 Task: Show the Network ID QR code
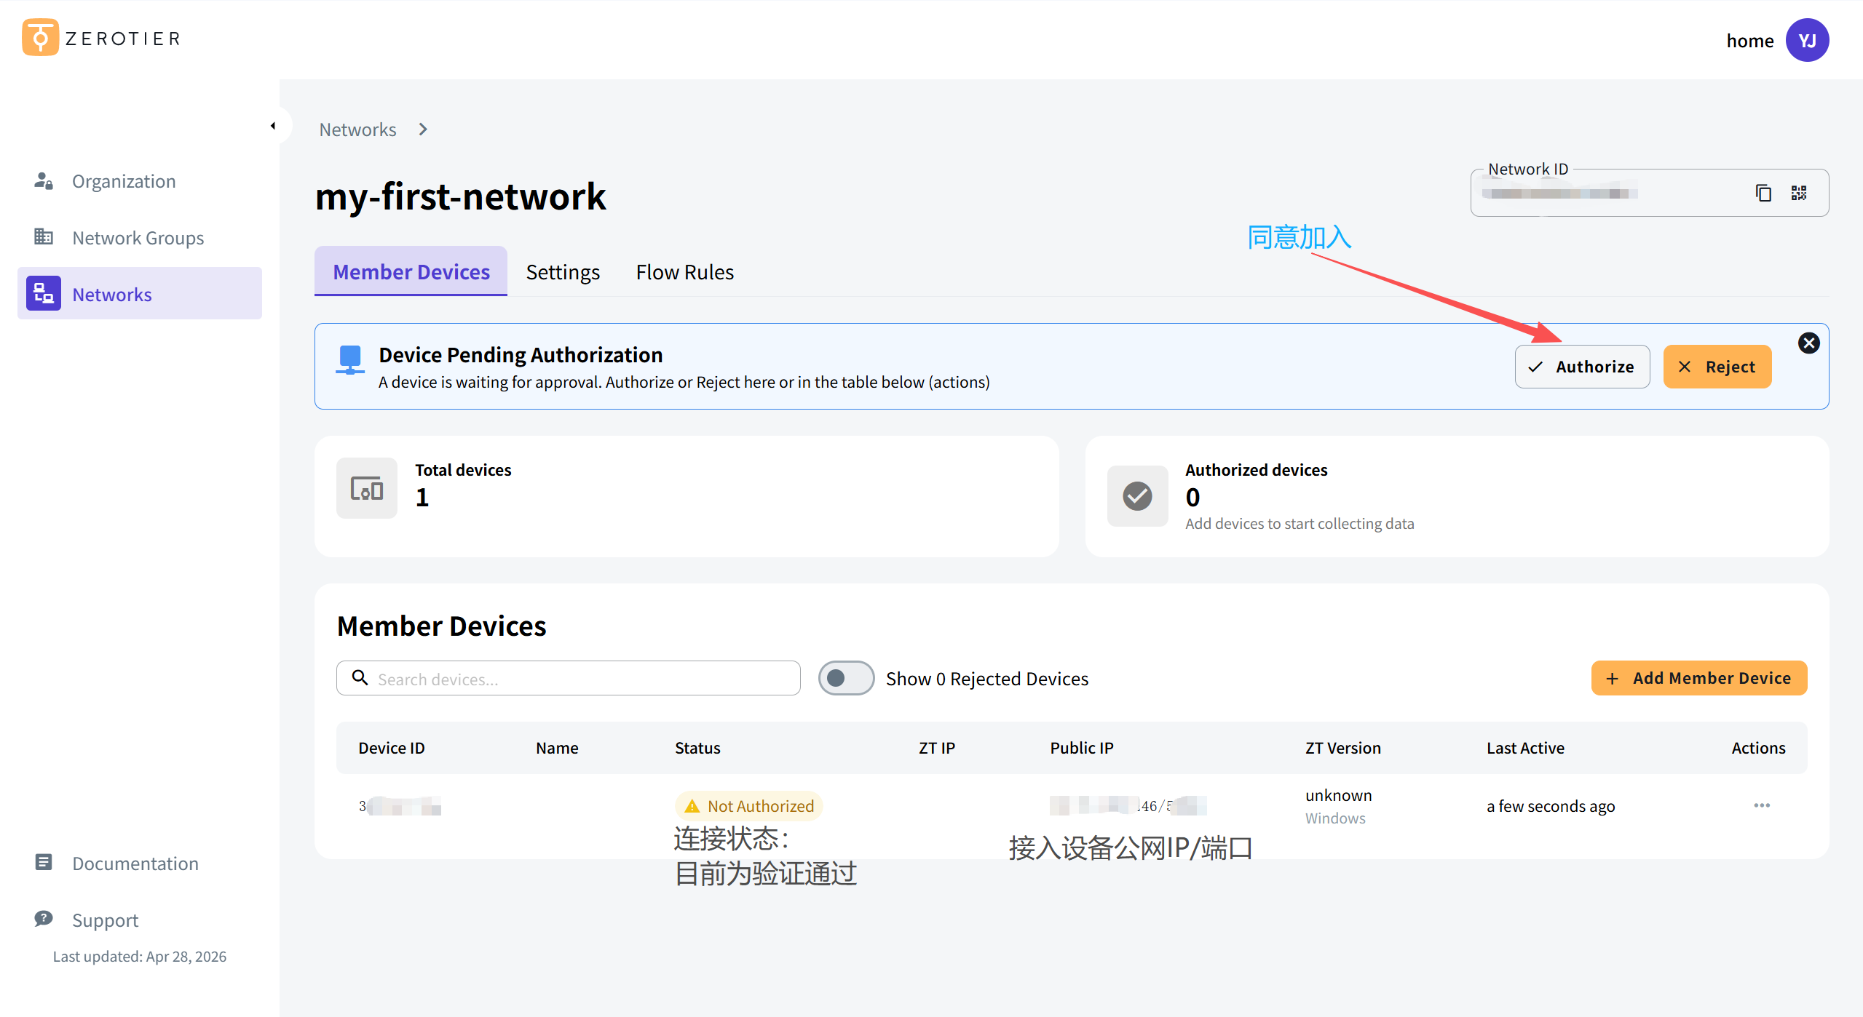tap(1799, 193)
